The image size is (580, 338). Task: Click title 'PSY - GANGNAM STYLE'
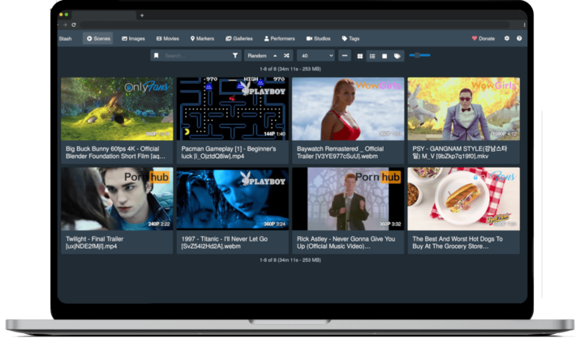(459, 152)
